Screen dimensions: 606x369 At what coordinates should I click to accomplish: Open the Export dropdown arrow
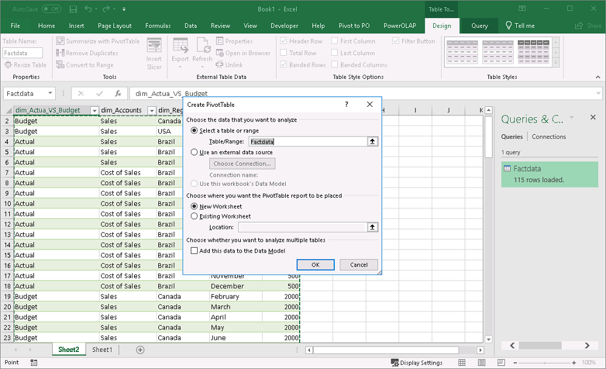[180, 67]
